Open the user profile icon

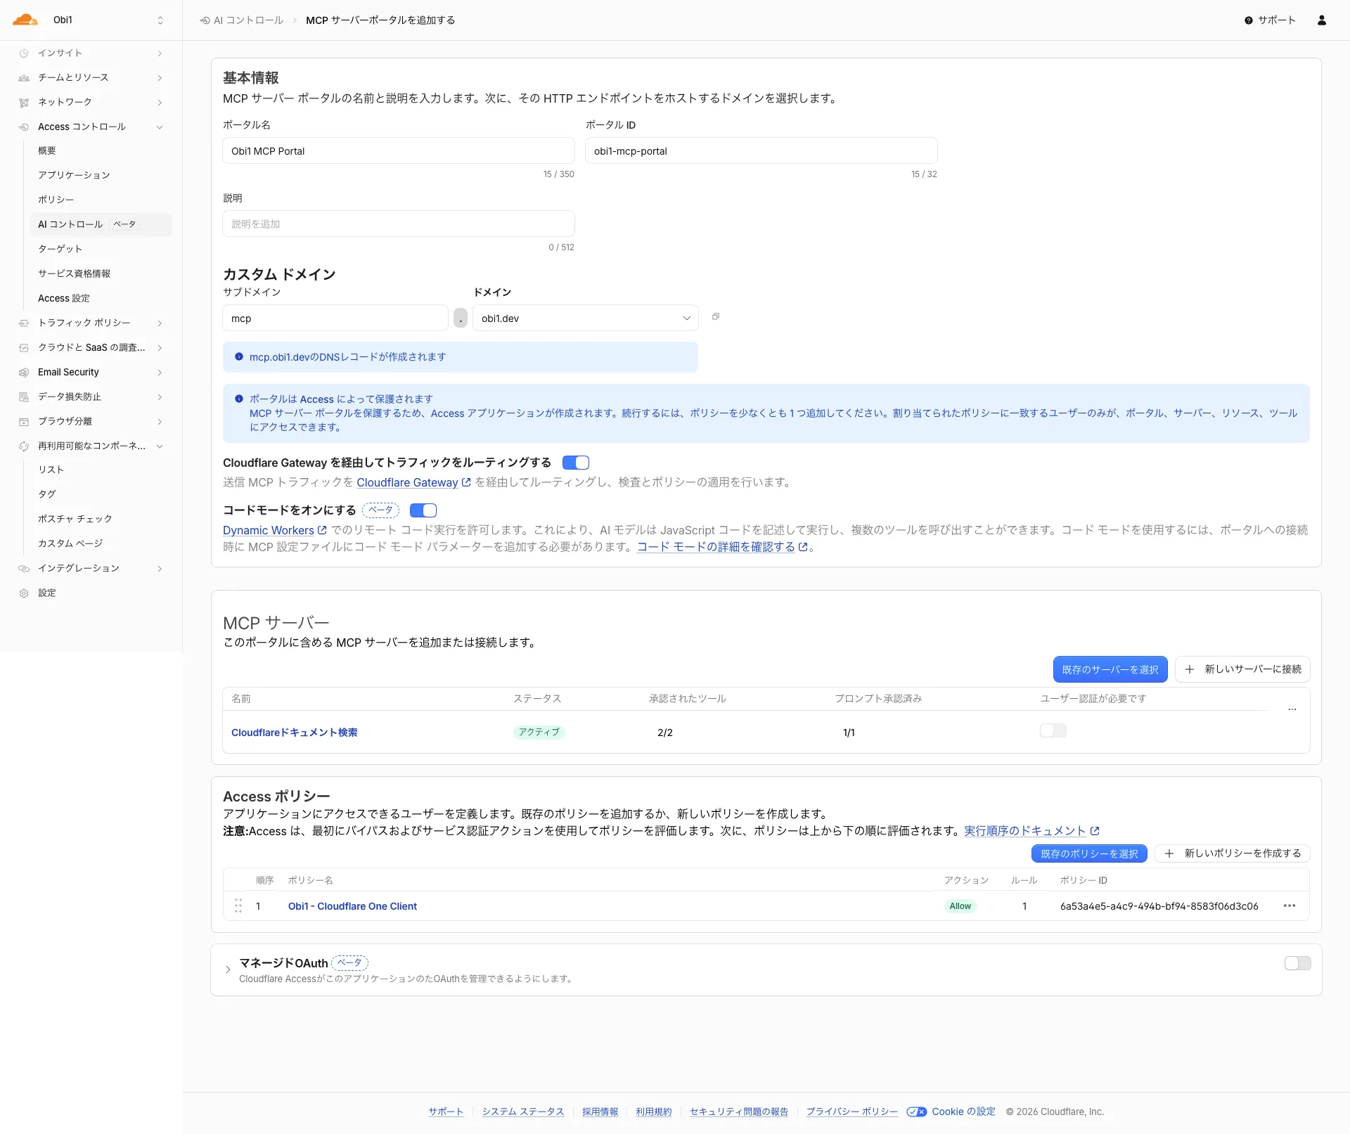pyautogui.click(x=1322, y=20)
